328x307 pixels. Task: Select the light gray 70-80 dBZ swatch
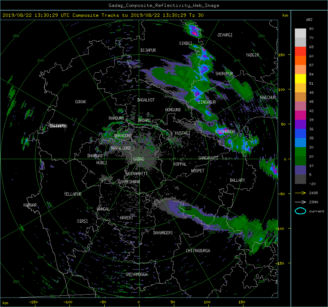[300, 33]
